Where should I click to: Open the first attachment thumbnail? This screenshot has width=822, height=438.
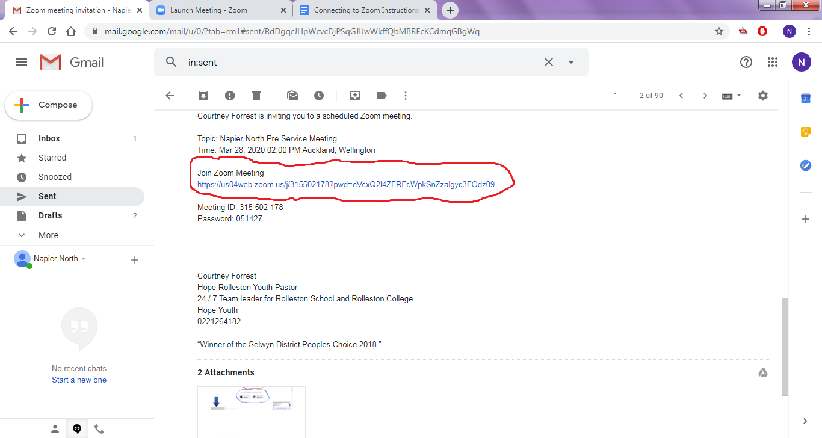pos(252,412)
